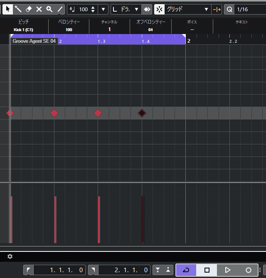Select the second kick diamond note
This screenshot has width=266, height=278.
tap(54, 113)
